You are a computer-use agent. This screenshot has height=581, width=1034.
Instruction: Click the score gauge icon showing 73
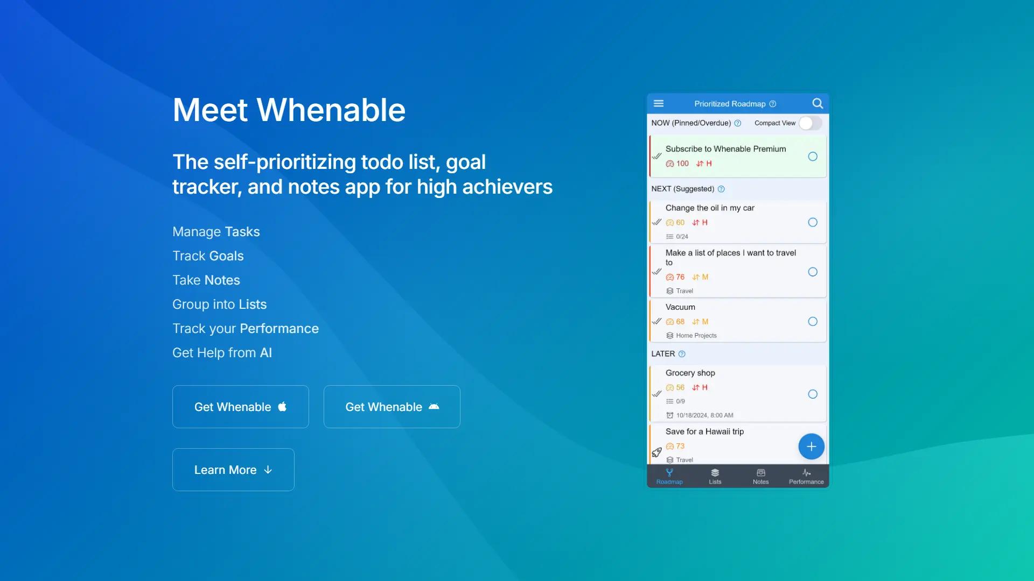tap(670, 446)
